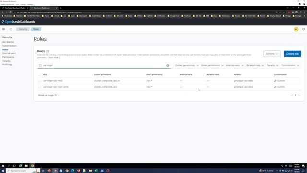
Task: Open the Actions dropdown
Action: [x=272, y=54]
